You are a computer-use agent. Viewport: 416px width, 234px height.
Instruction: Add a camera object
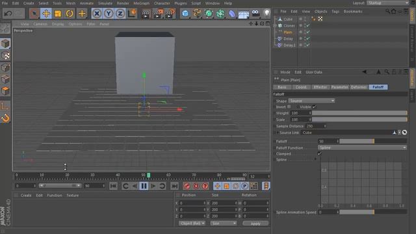coord(255,13)
